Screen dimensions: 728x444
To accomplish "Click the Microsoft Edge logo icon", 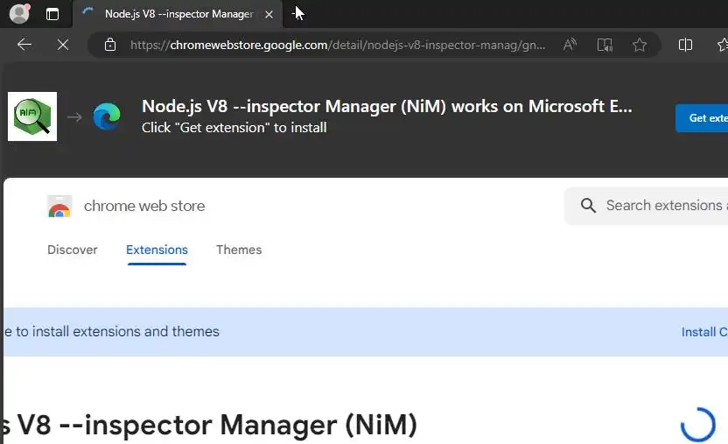I will 107,116.
